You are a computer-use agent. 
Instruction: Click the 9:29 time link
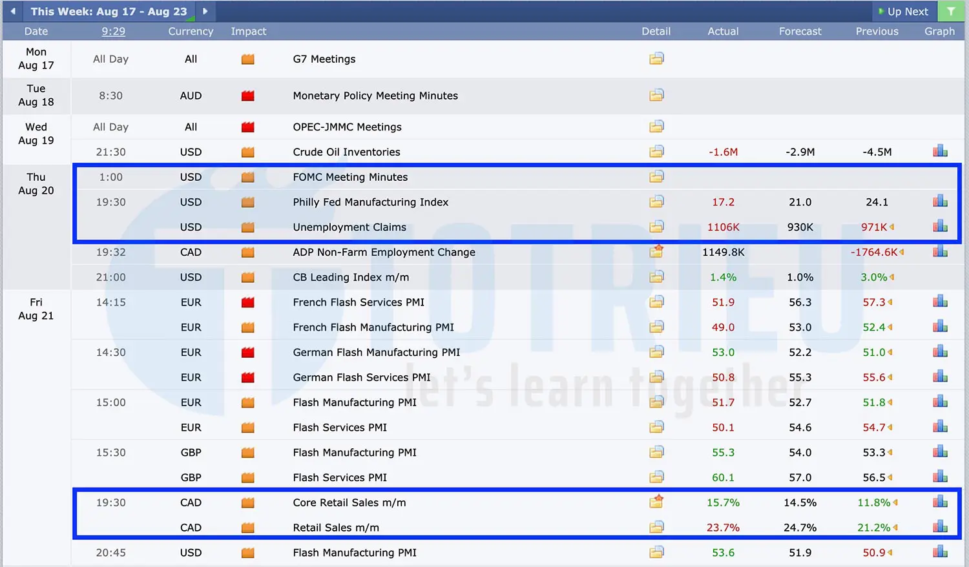(x=114, y=31)
